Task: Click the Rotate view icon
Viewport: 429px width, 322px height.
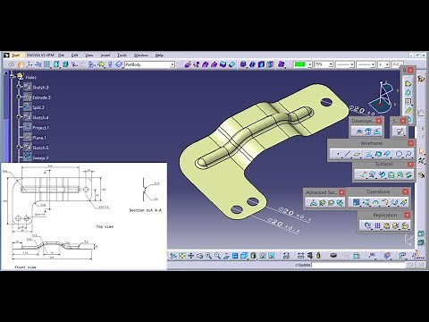Action: tap(199, 256)
